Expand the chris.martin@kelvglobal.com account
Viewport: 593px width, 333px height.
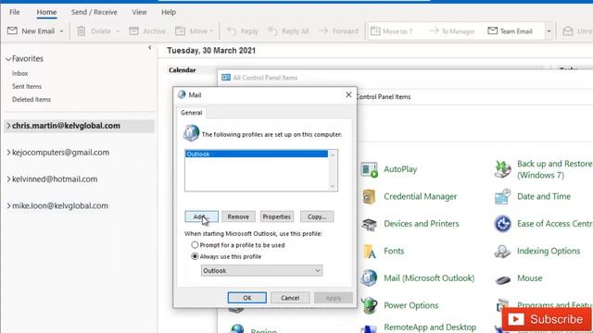(8, 126)
